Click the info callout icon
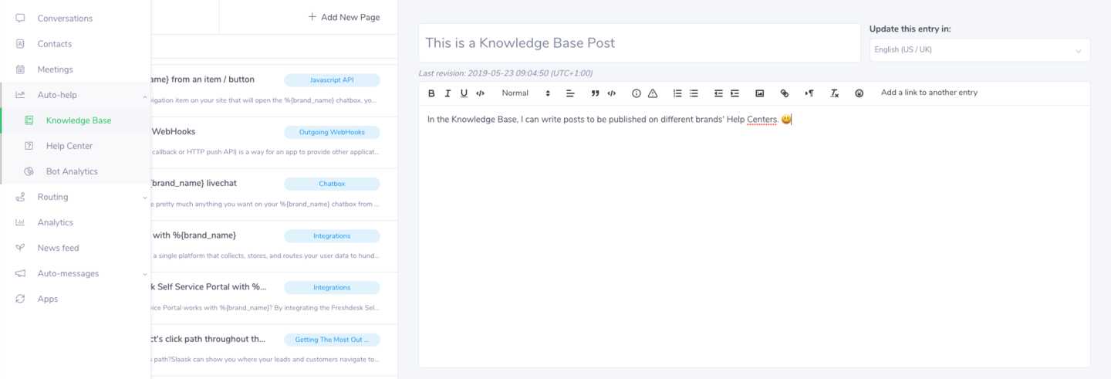 (637, 93)
